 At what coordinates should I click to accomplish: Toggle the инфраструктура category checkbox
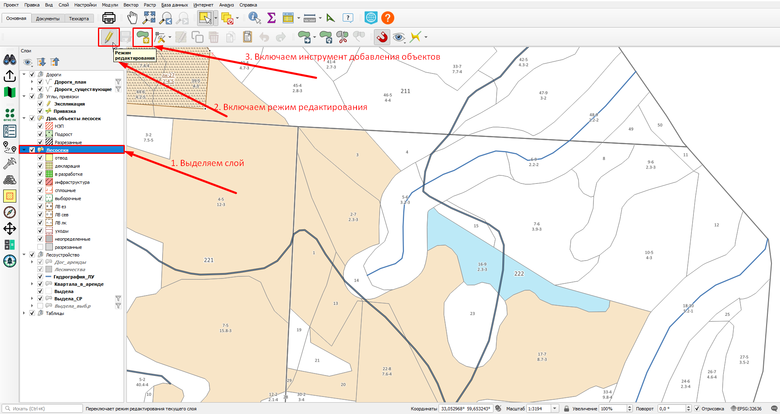(40, 182)
